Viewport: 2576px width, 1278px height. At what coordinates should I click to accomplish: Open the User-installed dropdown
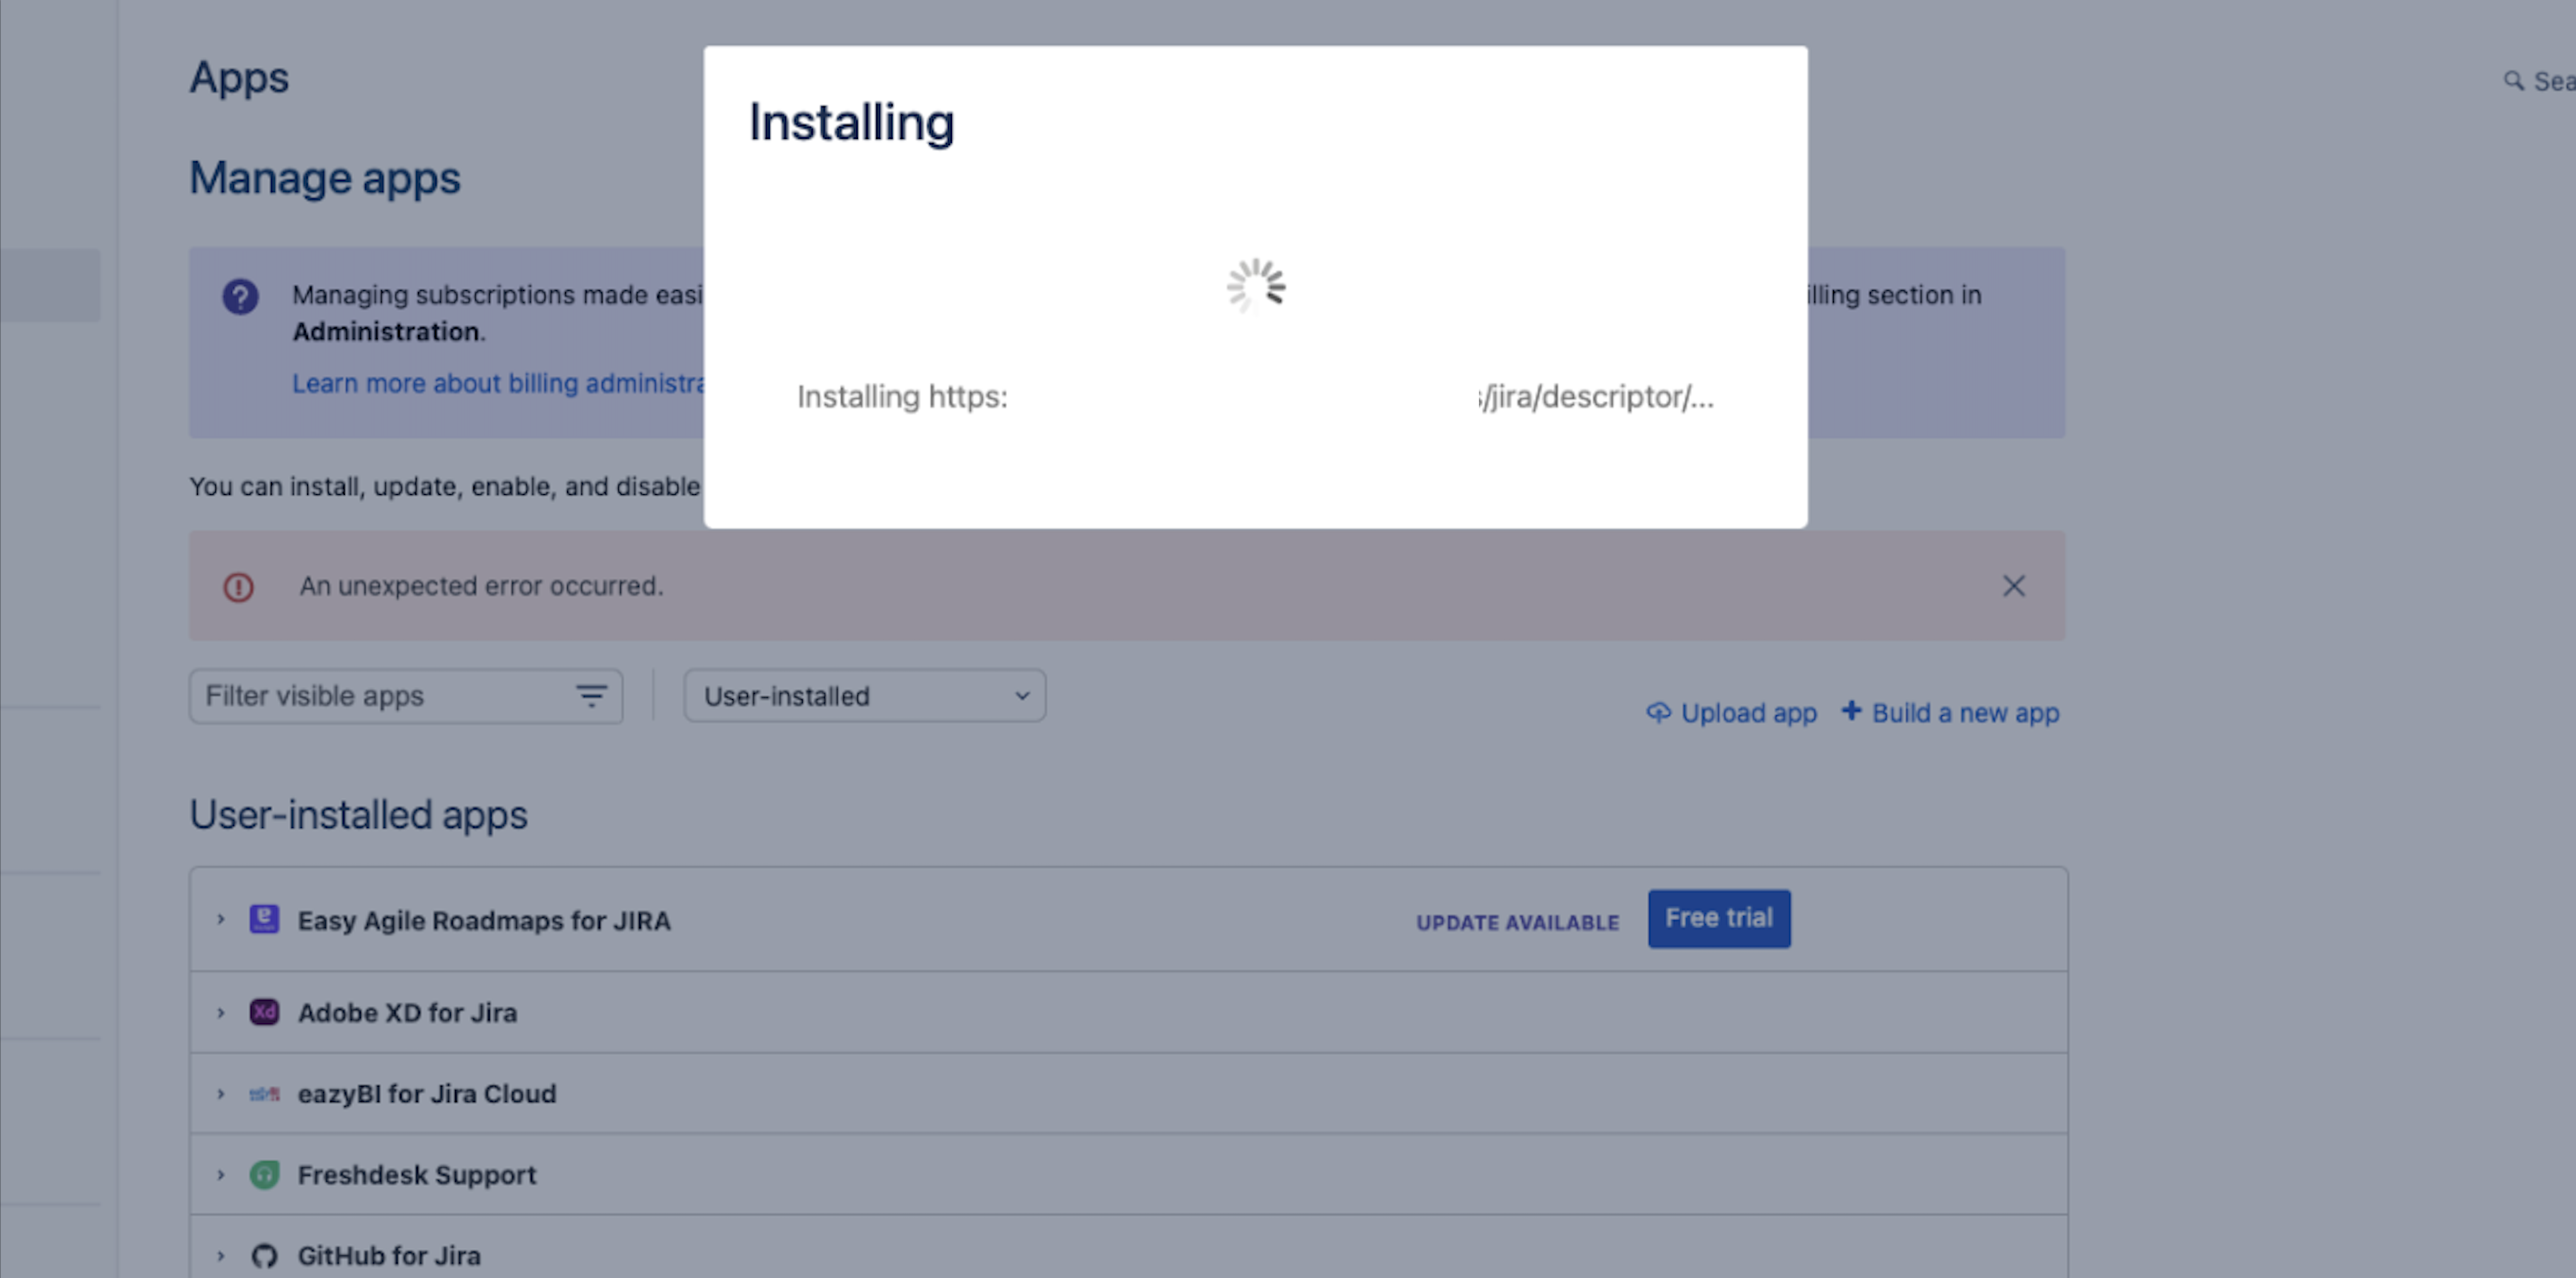tap(864, 695)
